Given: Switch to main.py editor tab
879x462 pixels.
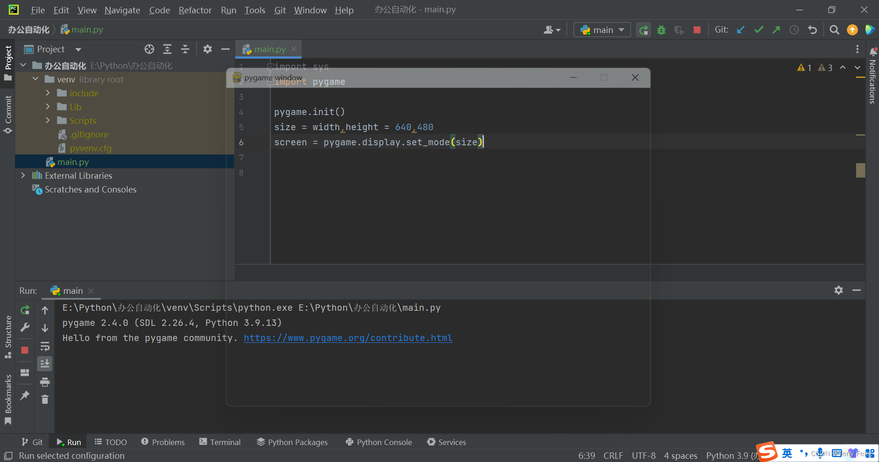Looking at the screenshot, I should [x=269, y=49].
